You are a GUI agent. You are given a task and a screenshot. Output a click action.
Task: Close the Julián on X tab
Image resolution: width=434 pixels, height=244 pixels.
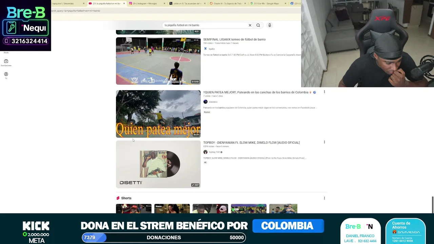(205, 3)
